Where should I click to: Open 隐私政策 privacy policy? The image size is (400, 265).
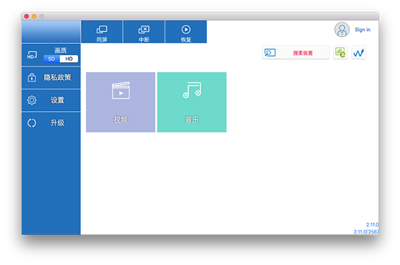[51, 77]
